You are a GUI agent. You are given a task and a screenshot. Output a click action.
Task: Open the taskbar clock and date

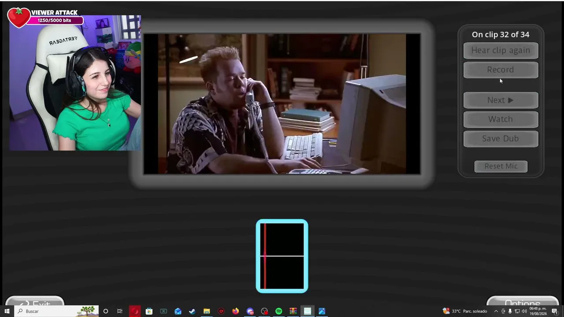pyautogui.click(x=538, y=311)
